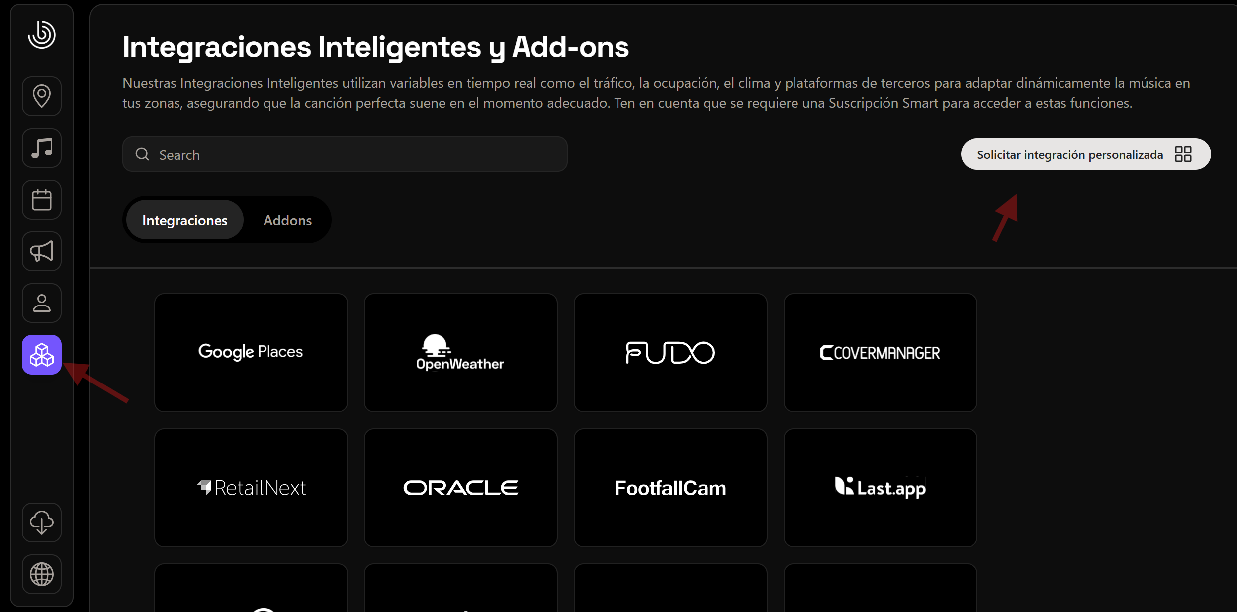Screen dimensions: 1237x612
Task: Open the music note section
Action: [x=42, y=148]
